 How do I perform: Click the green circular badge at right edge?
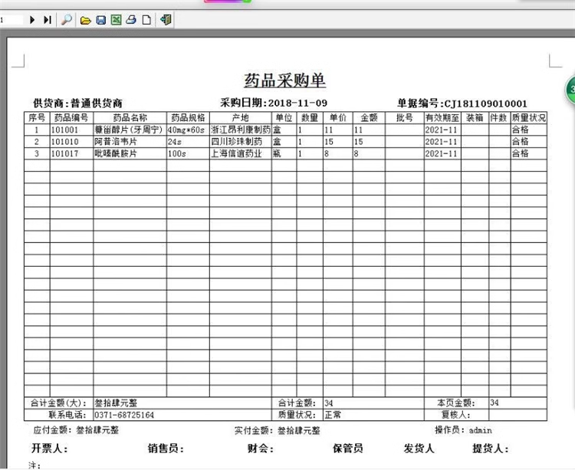(570, 90)
